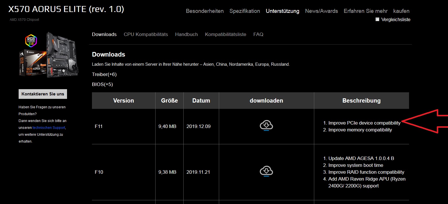Click 'Improve memory compatibility' text
The image size is (448, 204).
tap(360, 130)
